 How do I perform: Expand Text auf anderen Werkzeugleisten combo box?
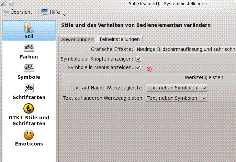(177, 98)
